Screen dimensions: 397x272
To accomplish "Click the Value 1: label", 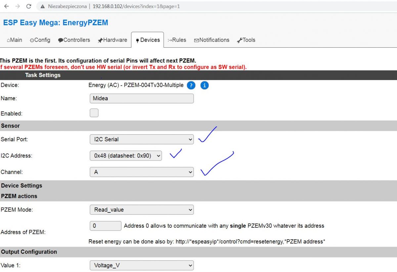I will [11, 265].
